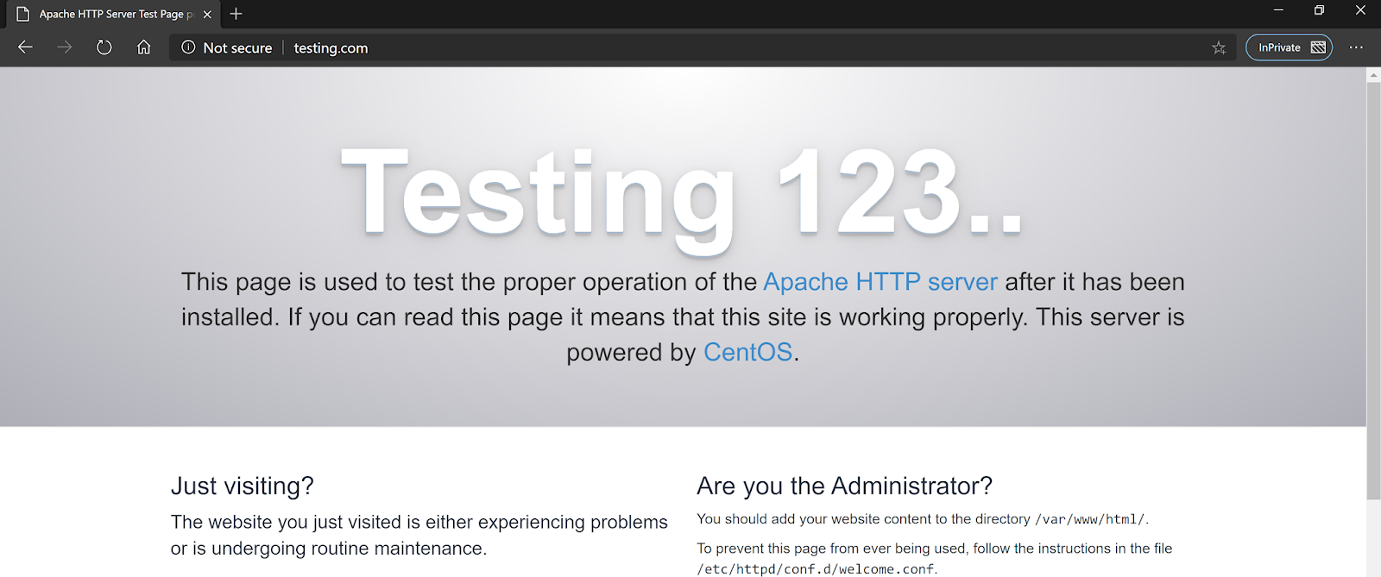Close the browser window

(x=1360, y=10)
